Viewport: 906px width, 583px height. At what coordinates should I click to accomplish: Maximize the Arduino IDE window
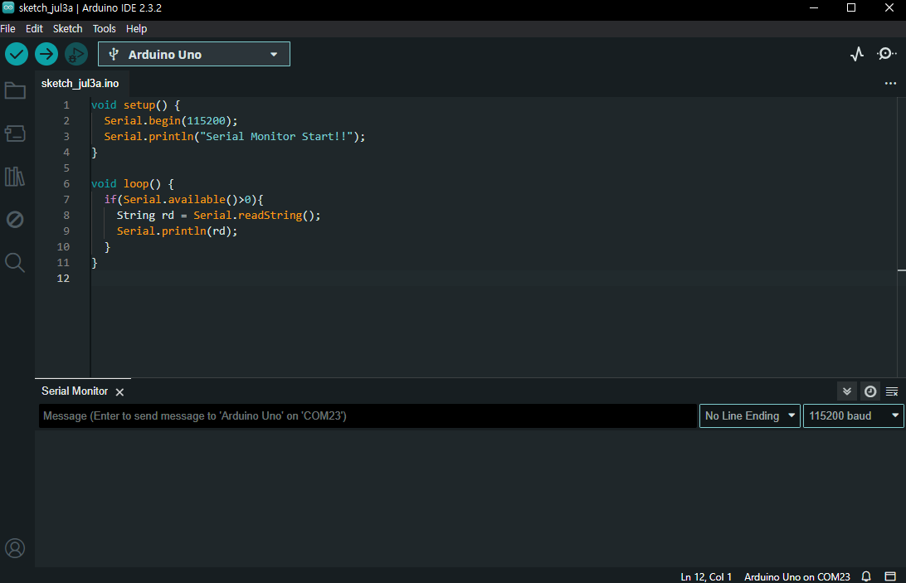[851, 8]
